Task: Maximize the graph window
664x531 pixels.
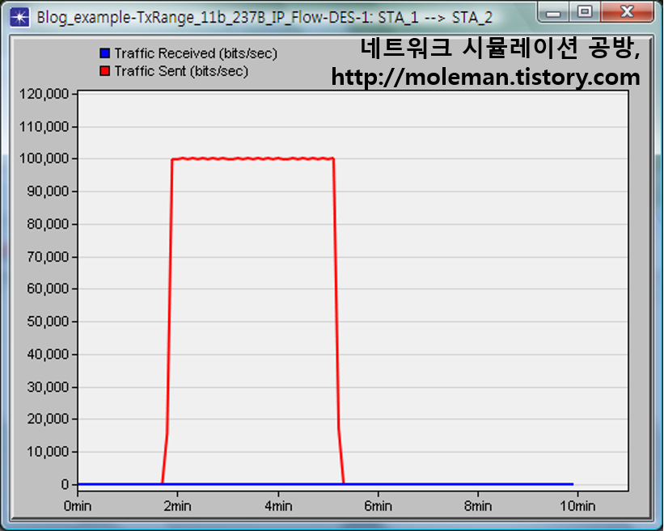Action: tap(585, 12)
